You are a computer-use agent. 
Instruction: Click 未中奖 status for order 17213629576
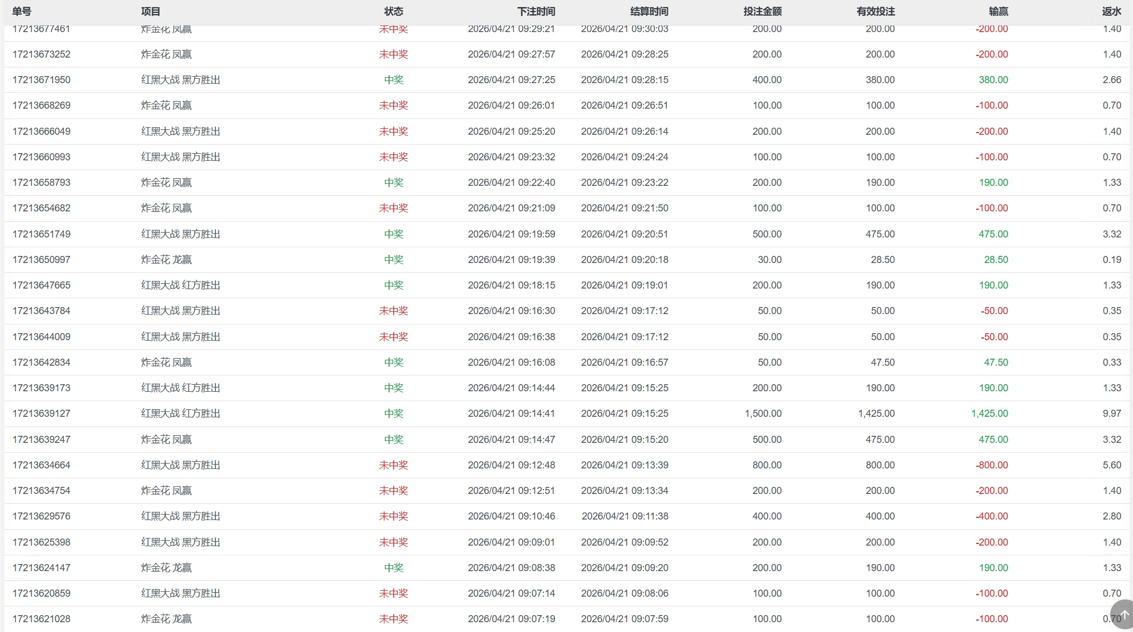click(x=393, y=516)
